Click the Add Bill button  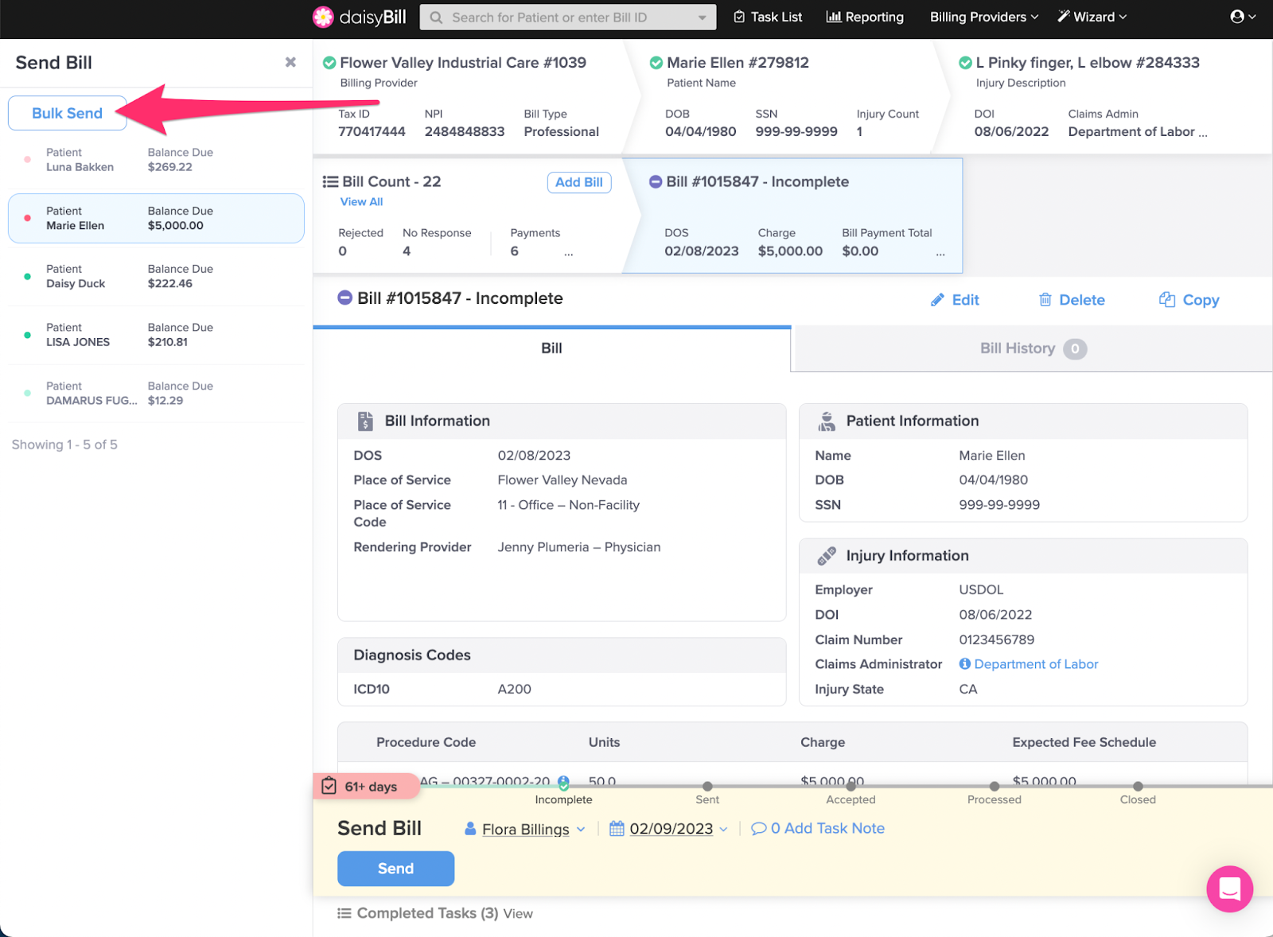[579, 182]
